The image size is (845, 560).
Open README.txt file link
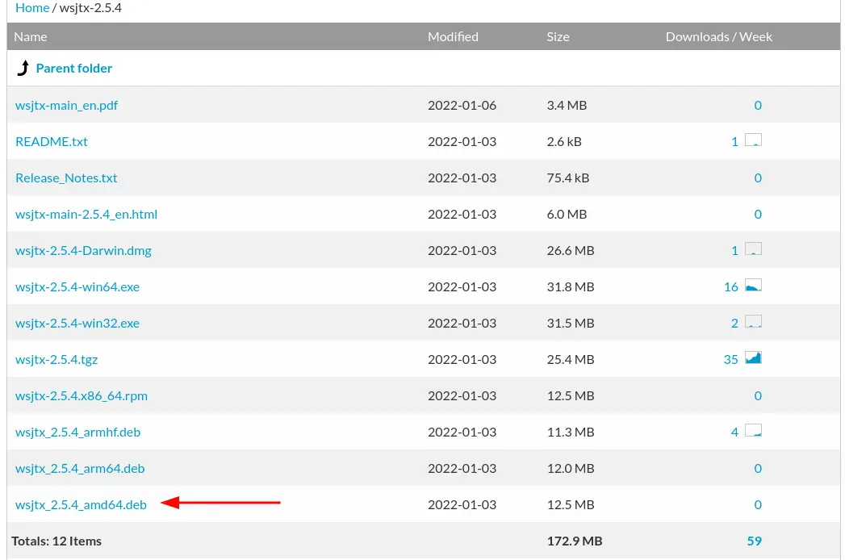click(x=51, y=141)
